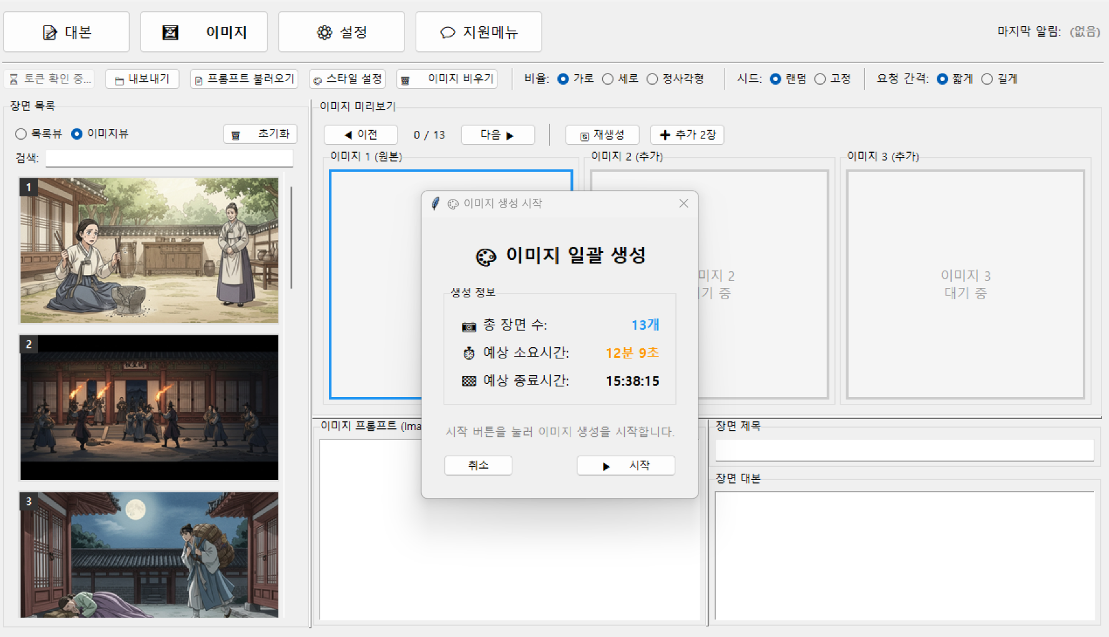
Task: Click the 내보내기 export button
Action: pos(142,79)
